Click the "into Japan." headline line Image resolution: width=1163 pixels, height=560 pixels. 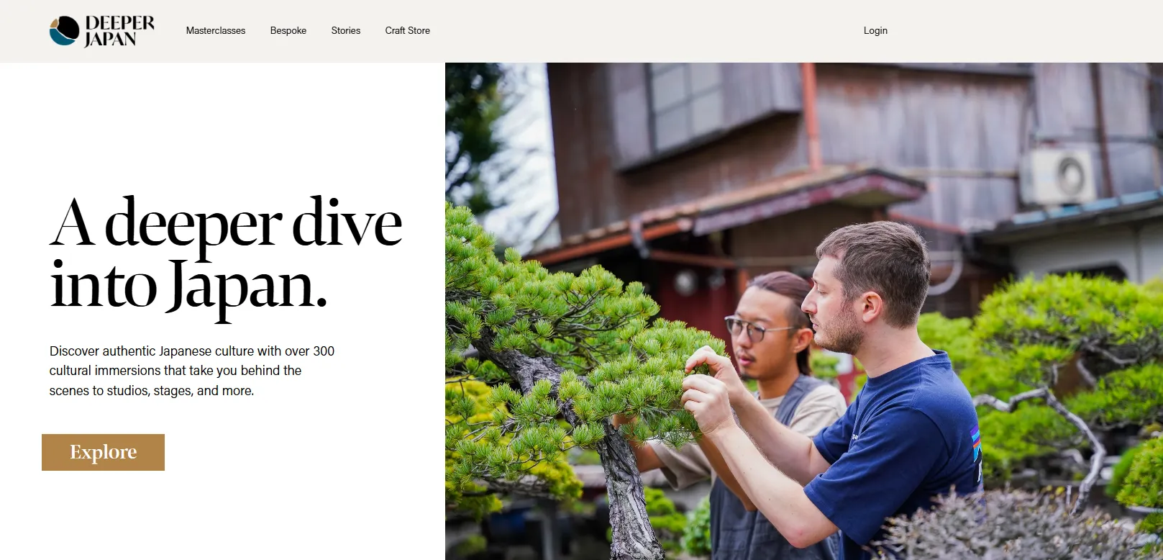tap(188, 286)
